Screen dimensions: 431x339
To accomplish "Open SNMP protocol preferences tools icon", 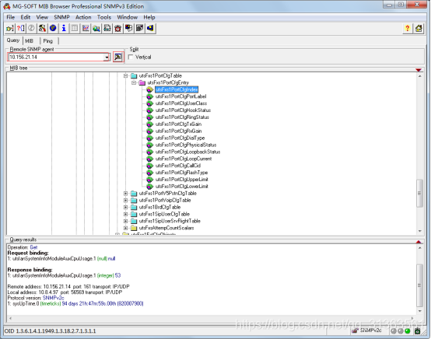I will coord(42,28).
